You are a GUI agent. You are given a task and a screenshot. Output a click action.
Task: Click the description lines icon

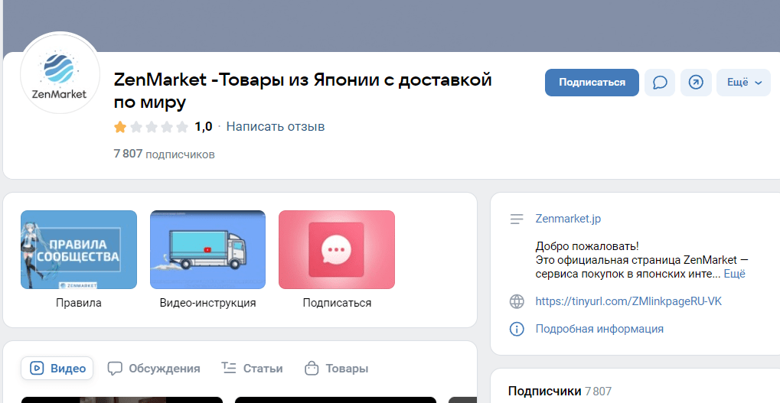point(517,219)
